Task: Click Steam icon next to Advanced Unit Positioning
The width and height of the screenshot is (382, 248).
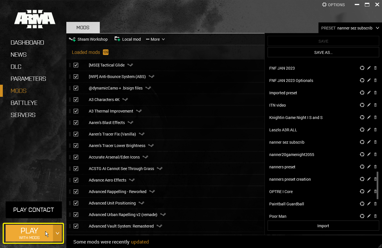Action: click(x=141, y=203)
